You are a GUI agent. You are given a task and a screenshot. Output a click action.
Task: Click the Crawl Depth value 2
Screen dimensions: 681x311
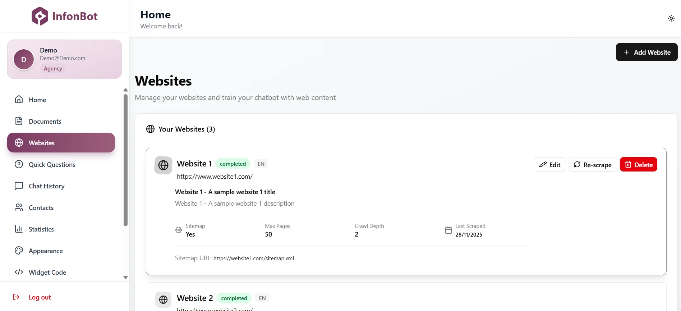pyautogui.click(x=356, y=234)
